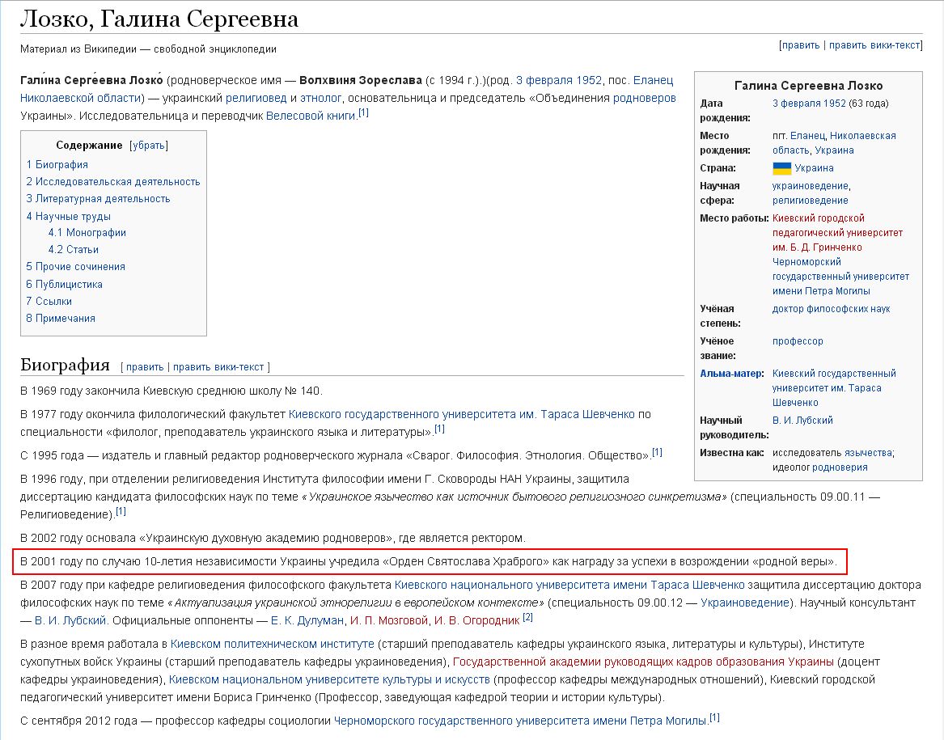Image resolution: width=944 pixels, height=740 pixels.
Task: Open contents entry '4 Научные труды'
Action: click(69, 216)
